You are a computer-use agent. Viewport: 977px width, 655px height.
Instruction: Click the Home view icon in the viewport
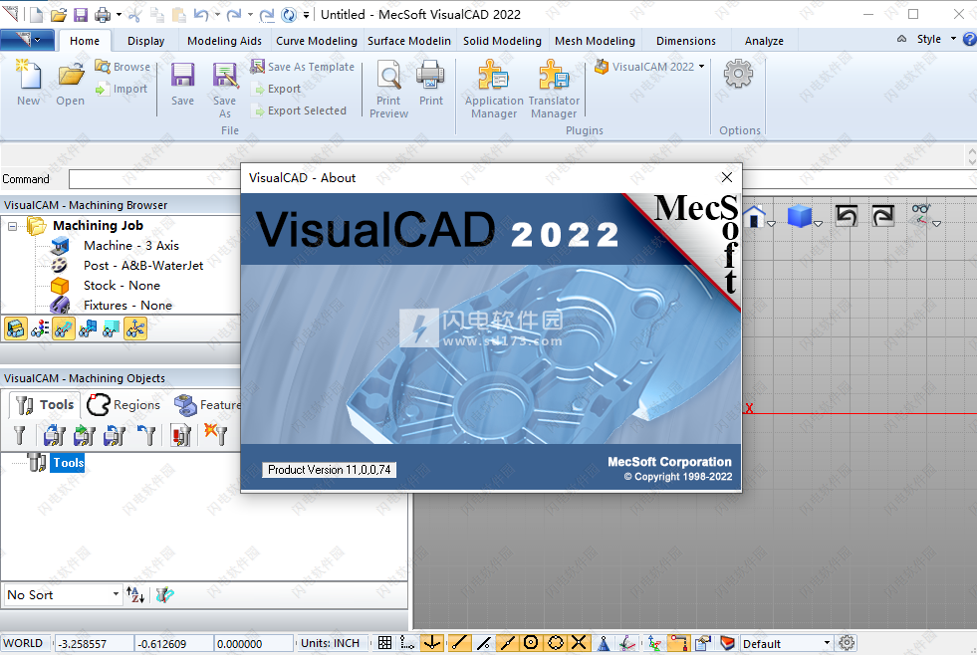754,217
